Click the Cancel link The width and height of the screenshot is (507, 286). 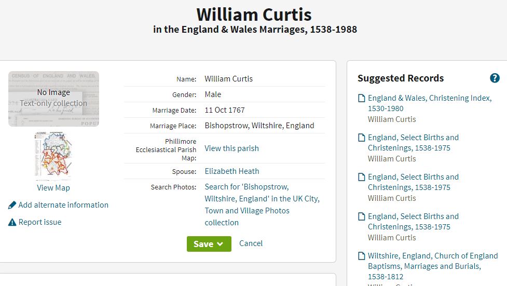[251, 243]
